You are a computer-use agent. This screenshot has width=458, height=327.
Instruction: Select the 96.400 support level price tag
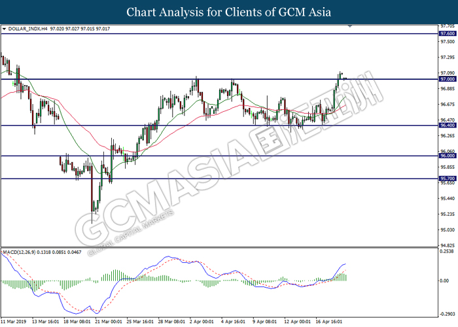coord(448,126)
